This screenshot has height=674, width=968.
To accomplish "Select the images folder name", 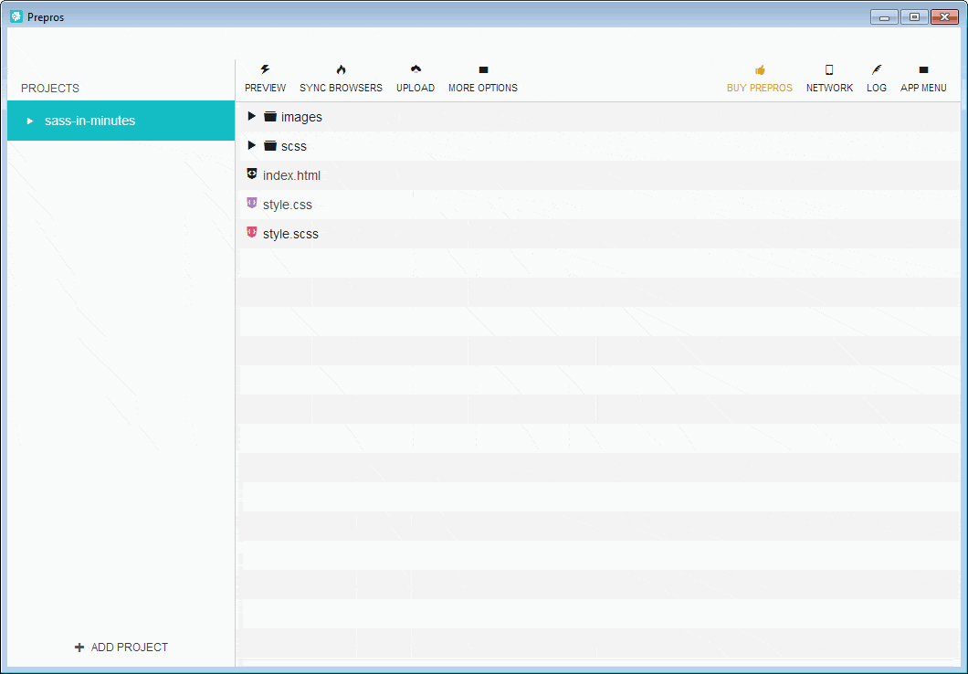I will point(302,117).
